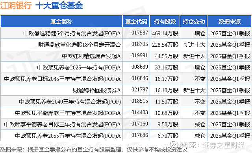Click the 基金代码 column header
Screen dimensions: 252x153
click(x=136, y=21)
